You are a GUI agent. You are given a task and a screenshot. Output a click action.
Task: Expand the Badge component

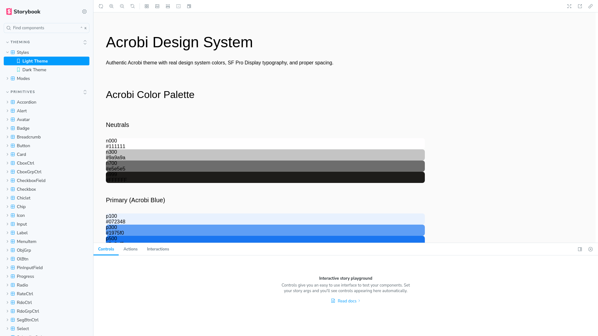click(46, 128)
